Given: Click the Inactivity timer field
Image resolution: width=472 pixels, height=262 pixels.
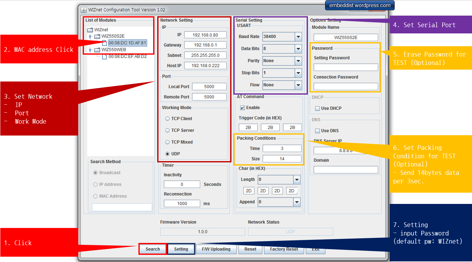Looking at the screenshot, I should coord(182,184).
